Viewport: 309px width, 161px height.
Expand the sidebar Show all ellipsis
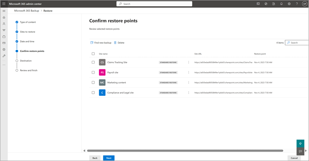[x=4, y=65]
